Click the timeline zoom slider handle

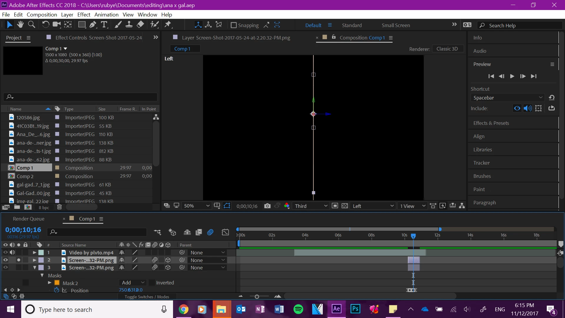click(x=257, y=297)
